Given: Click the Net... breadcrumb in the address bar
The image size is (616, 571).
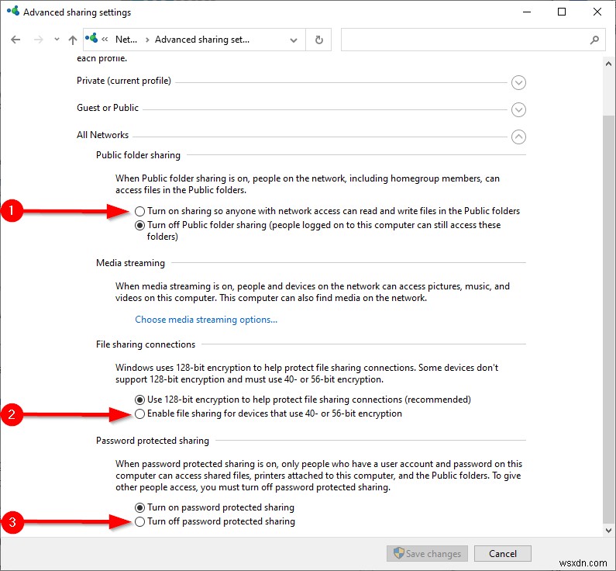Looking at the screenshot, I should pos(126,40).
